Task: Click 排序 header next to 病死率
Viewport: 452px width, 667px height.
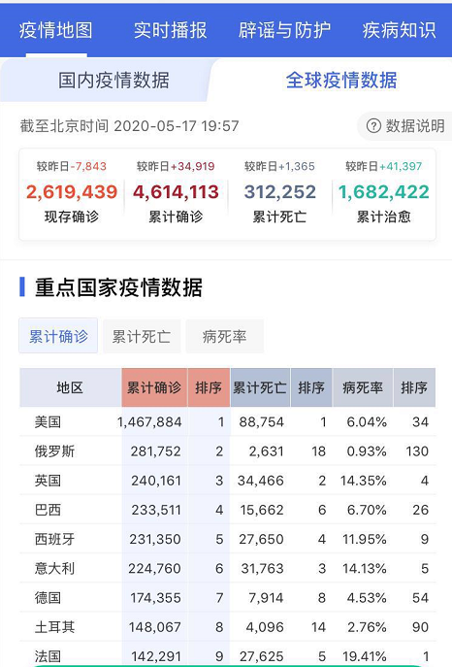Action: pyautogui.click(x=414, y=387)
